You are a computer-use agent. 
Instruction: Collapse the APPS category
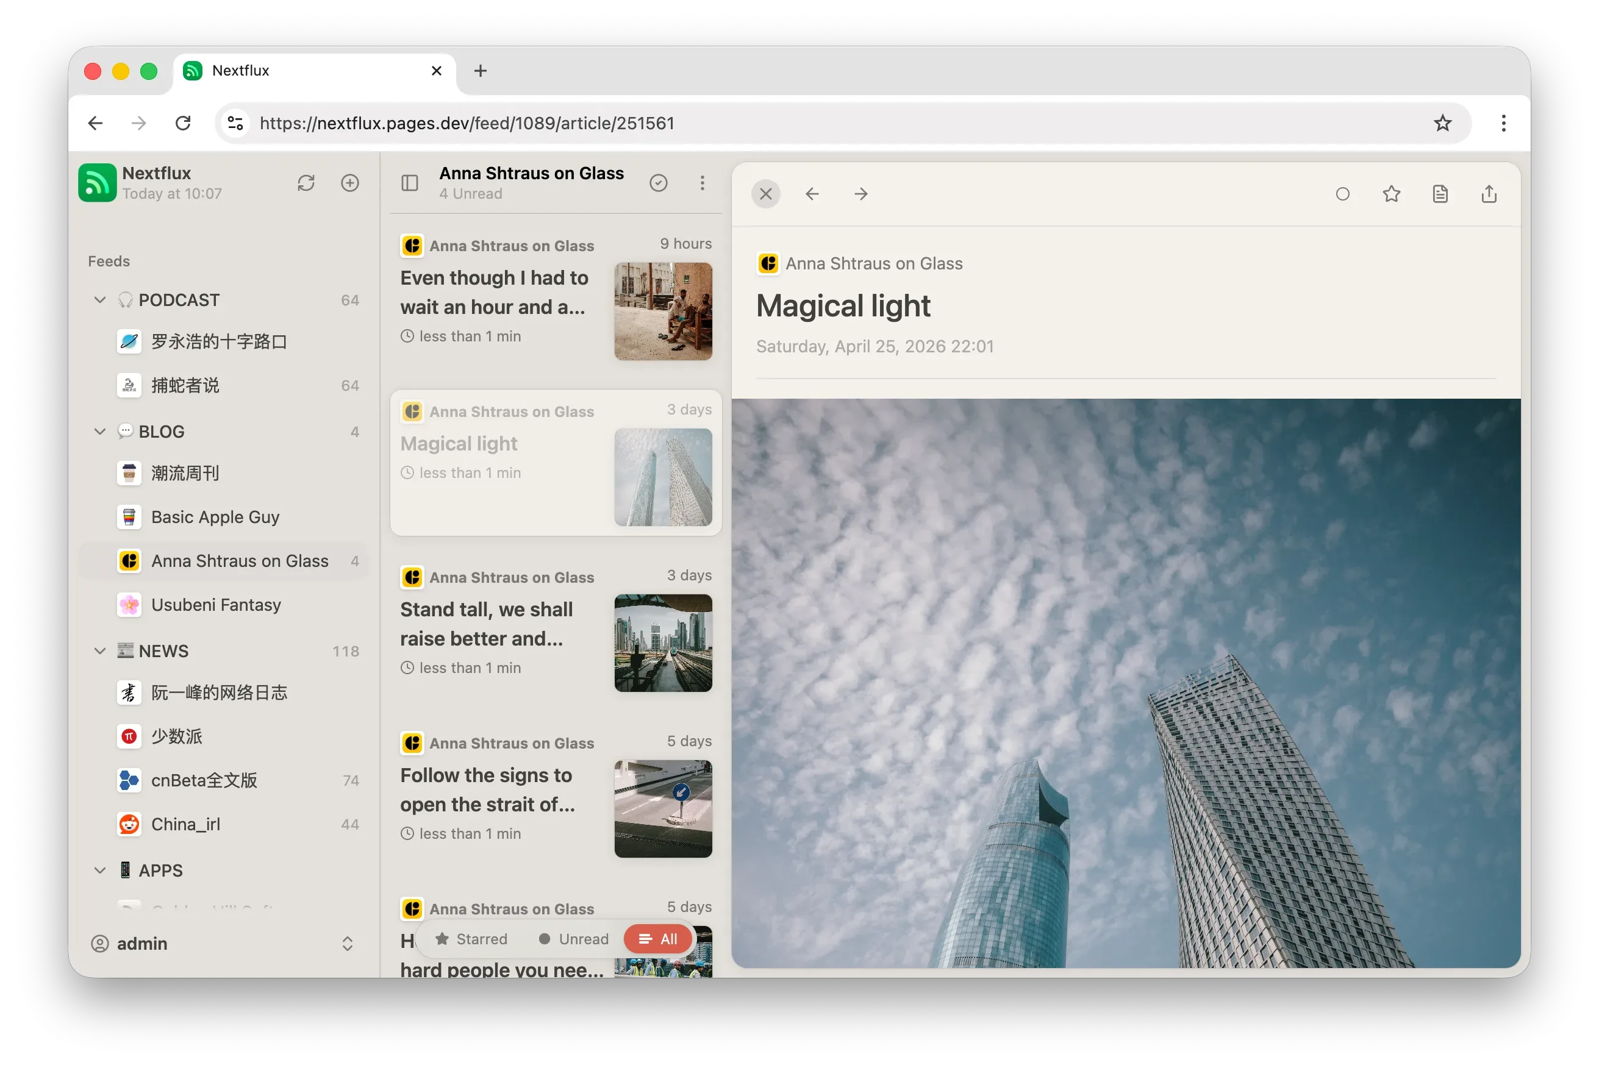pyautogui.click(x=99, y=870)
